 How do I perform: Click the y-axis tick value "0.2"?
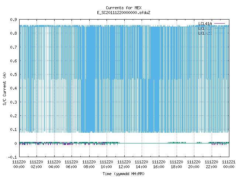[13, 116]
